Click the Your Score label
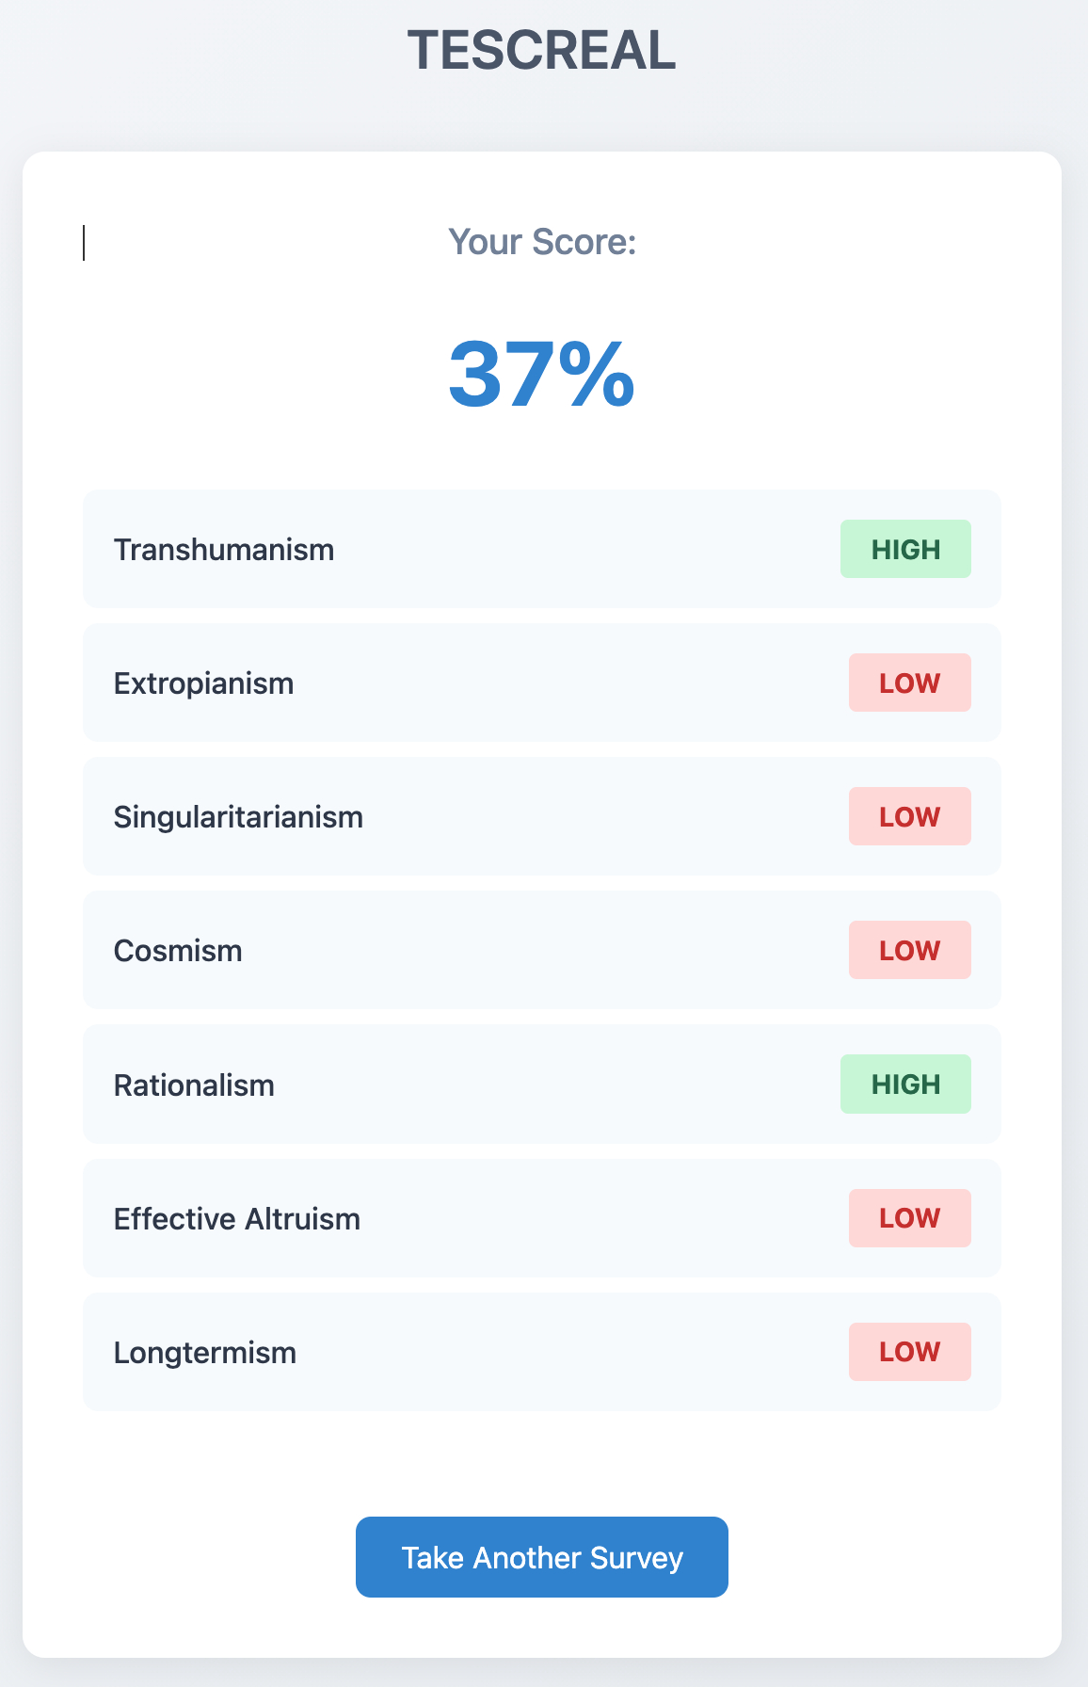The height and width of the screenshot is (1687, 1088). click(542, 242)
